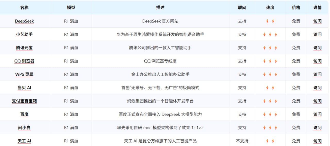Image resolution: width=330 pixels, height=146 pixels.
Task: Click the 支持 cell in 当贝 AI row
Action: [x=242, y=88]
